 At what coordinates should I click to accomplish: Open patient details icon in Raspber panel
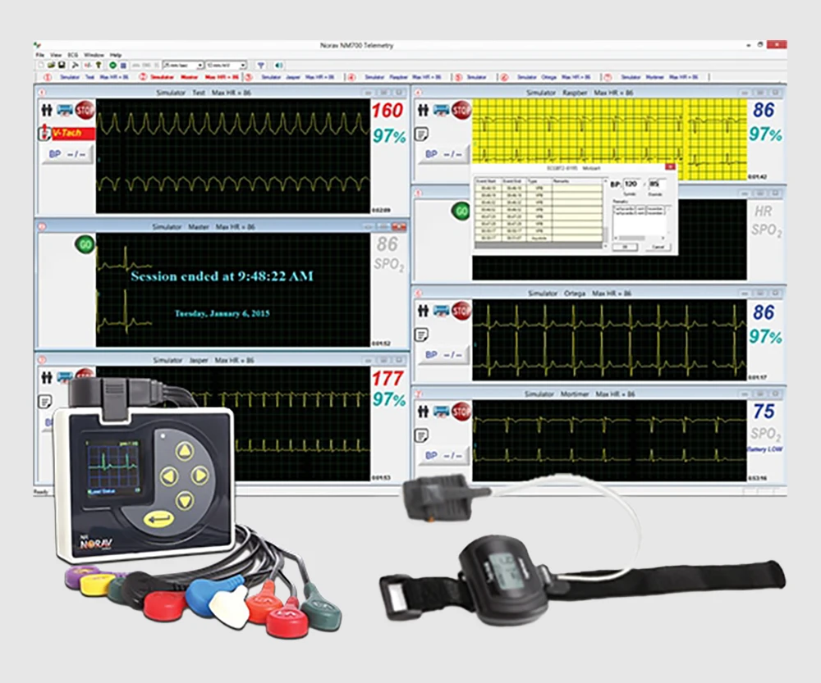[424, 110]
